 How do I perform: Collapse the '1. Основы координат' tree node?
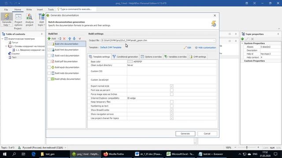tap(6, 46)
